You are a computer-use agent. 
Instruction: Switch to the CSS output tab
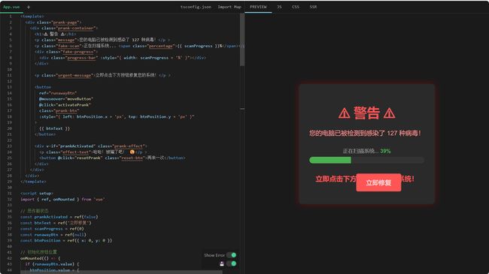tap(296, 7)
